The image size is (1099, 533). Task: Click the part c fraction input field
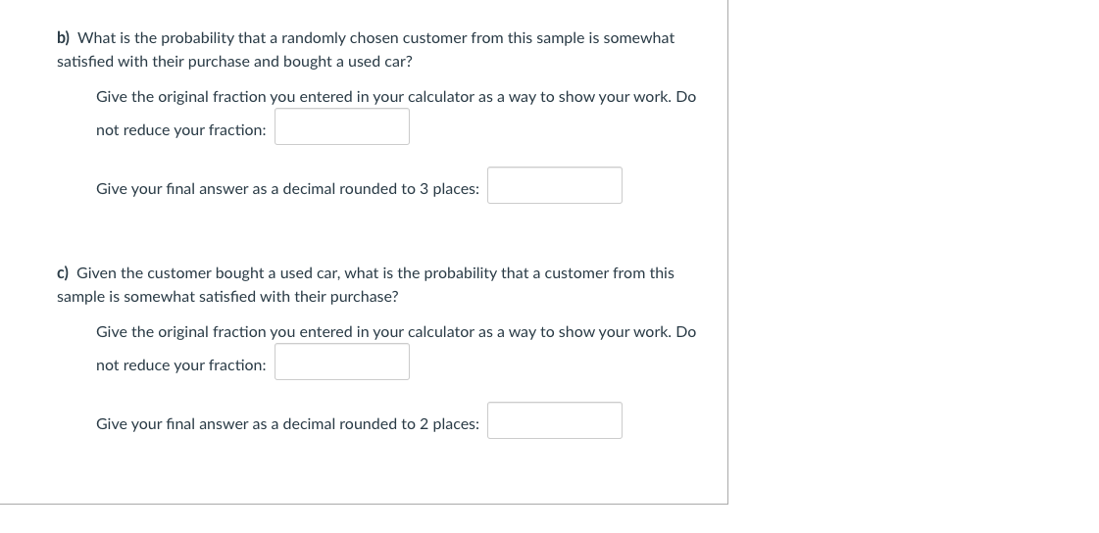tap(341, 363)
